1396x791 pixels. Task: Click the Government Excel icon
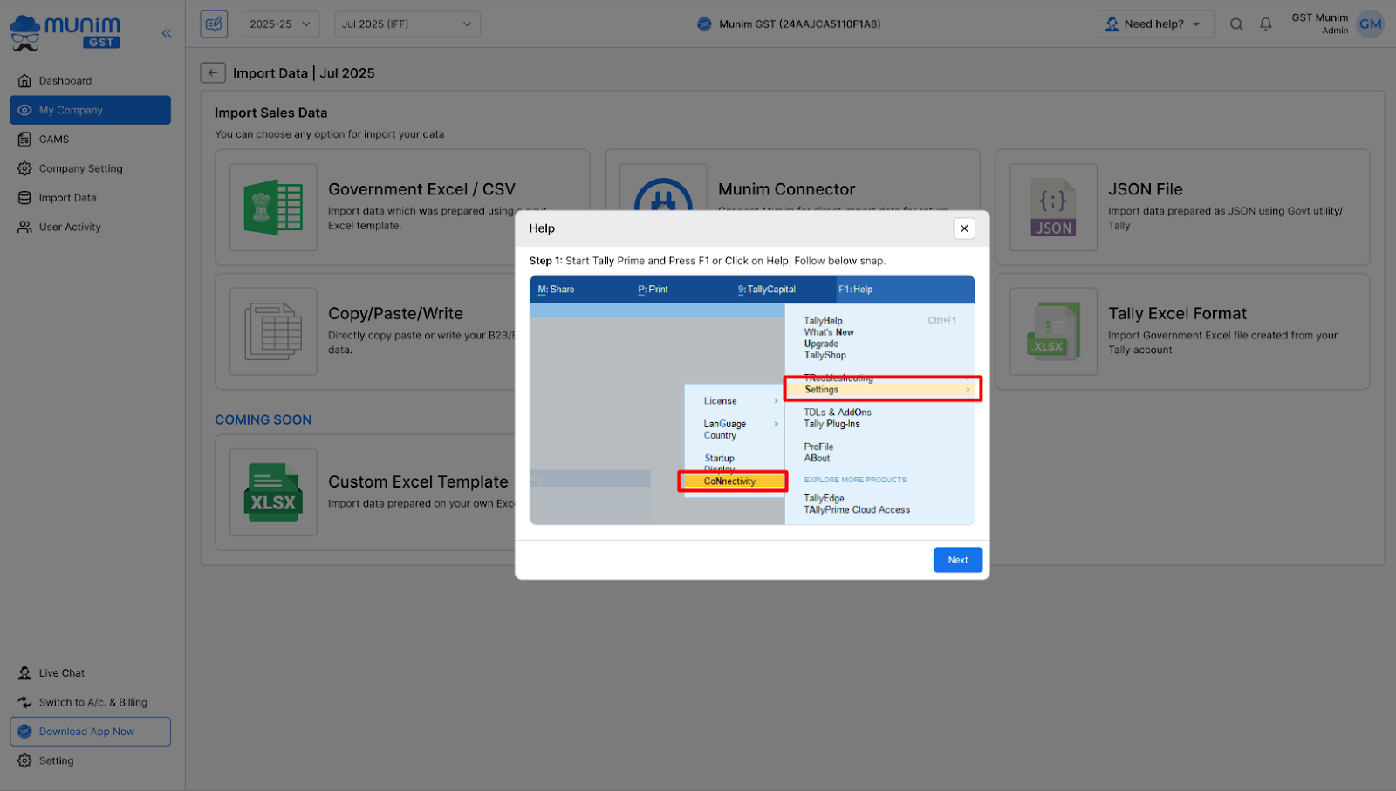pyautogui.click(x=273, y=208)
